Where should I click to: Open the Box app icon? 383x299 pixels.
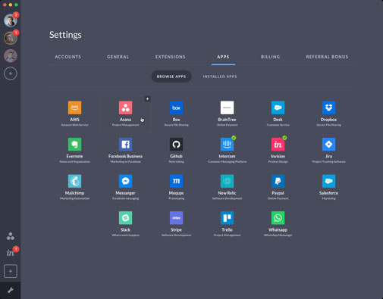point(176,107)
